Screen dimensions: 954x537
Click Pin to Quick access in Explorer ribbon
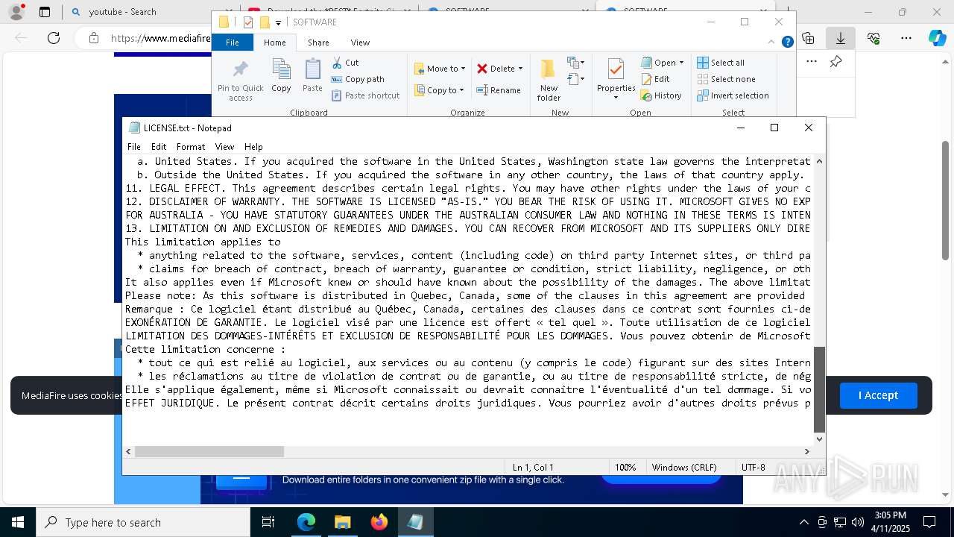(x=240, y=81)
